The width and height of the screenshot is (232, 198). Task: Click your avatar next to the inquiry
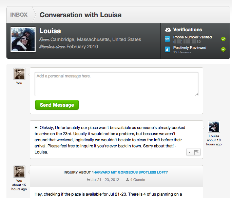[x=19, y=172]
